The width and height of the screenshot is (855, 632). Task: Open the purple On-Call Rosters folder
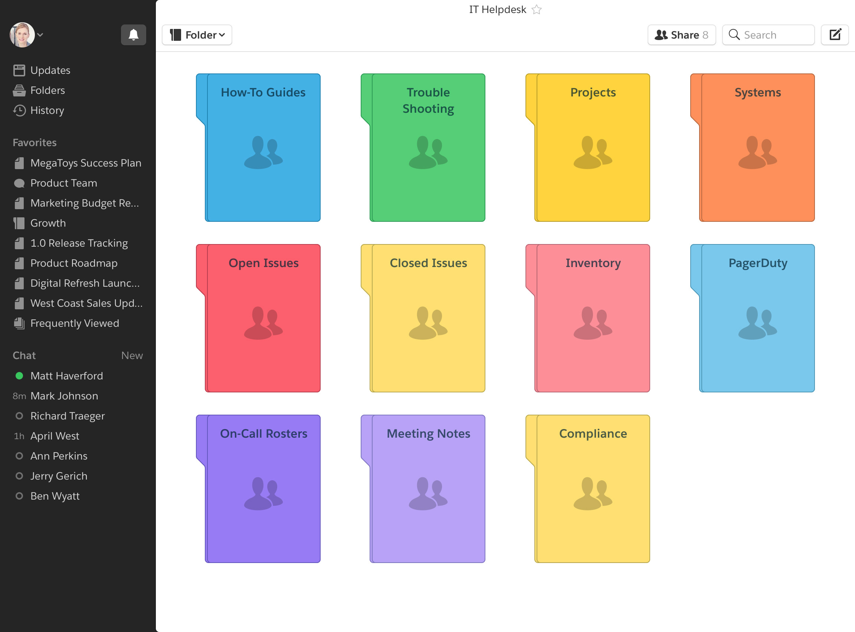point(263,489)
